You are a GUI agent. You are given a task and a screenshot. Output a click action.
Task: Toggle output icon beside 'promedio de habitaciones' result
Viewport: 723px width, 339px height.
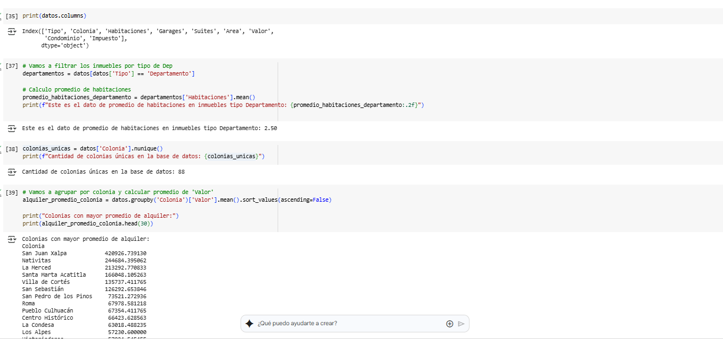click(11, 128)
